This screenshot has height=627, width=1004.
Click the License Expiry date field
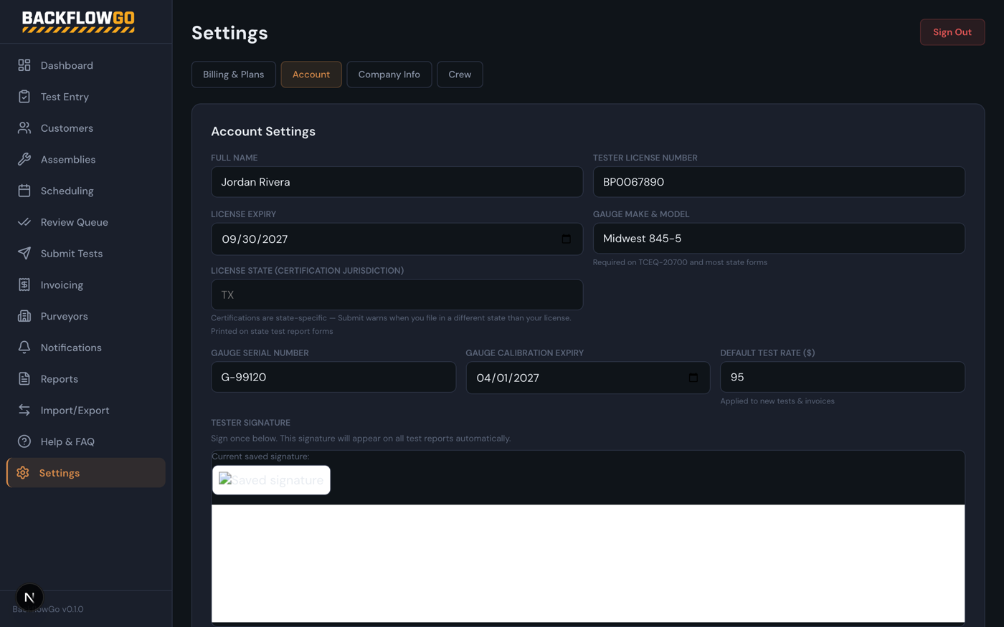click(x=397, y=239)
